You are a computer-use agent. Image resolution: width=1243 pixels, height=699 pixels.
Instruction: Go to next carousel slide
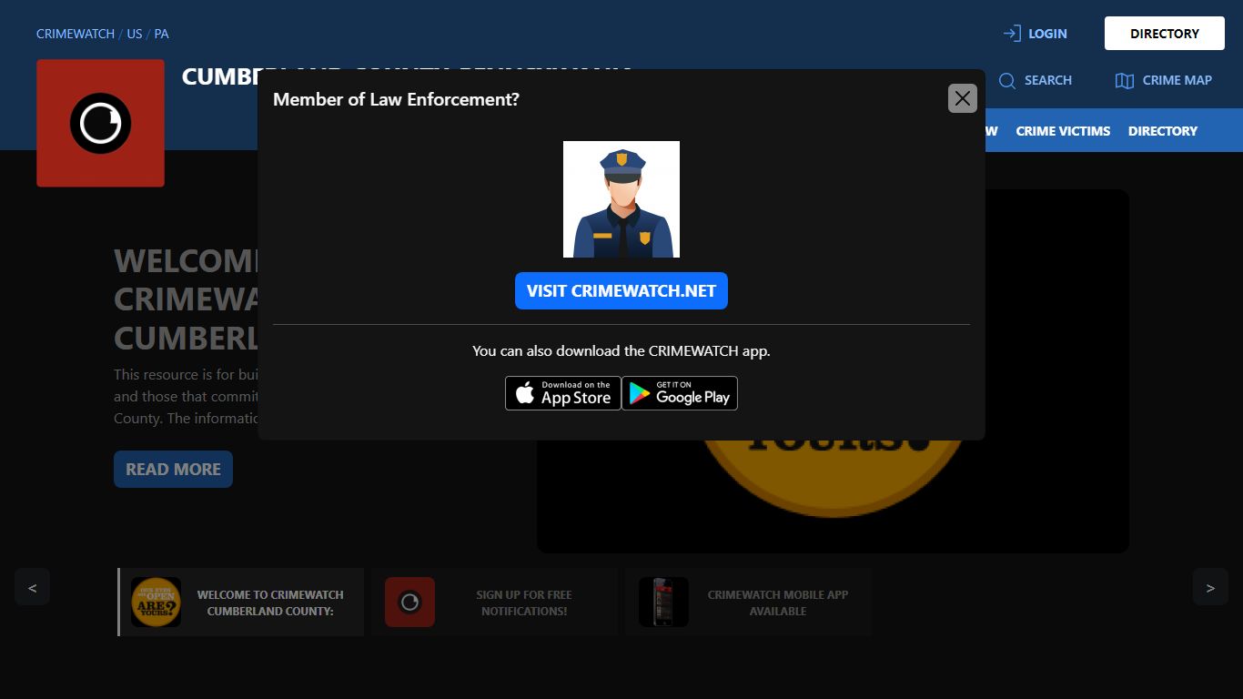coord(1210,587)
